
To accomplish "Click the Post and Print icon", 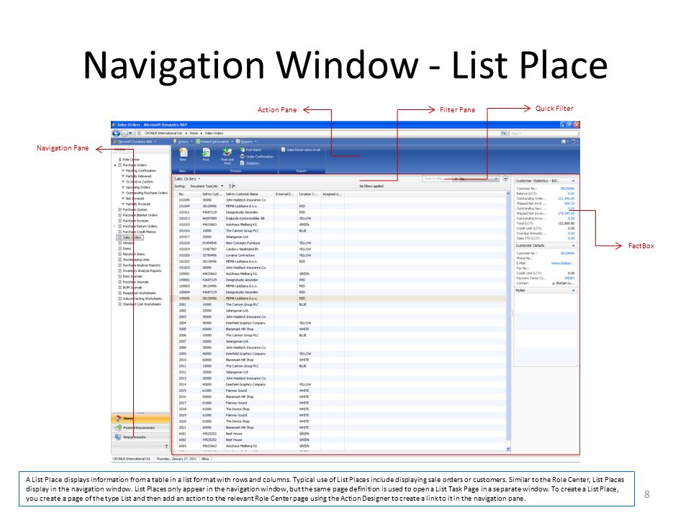I will point(227,153).
